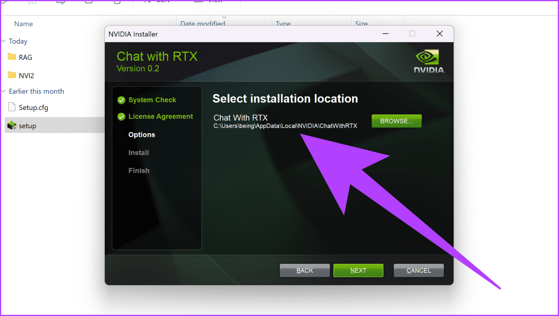The height and width of the screenshot is (316, 559).
Task: Click the installation path text
Action: (285, 126)
